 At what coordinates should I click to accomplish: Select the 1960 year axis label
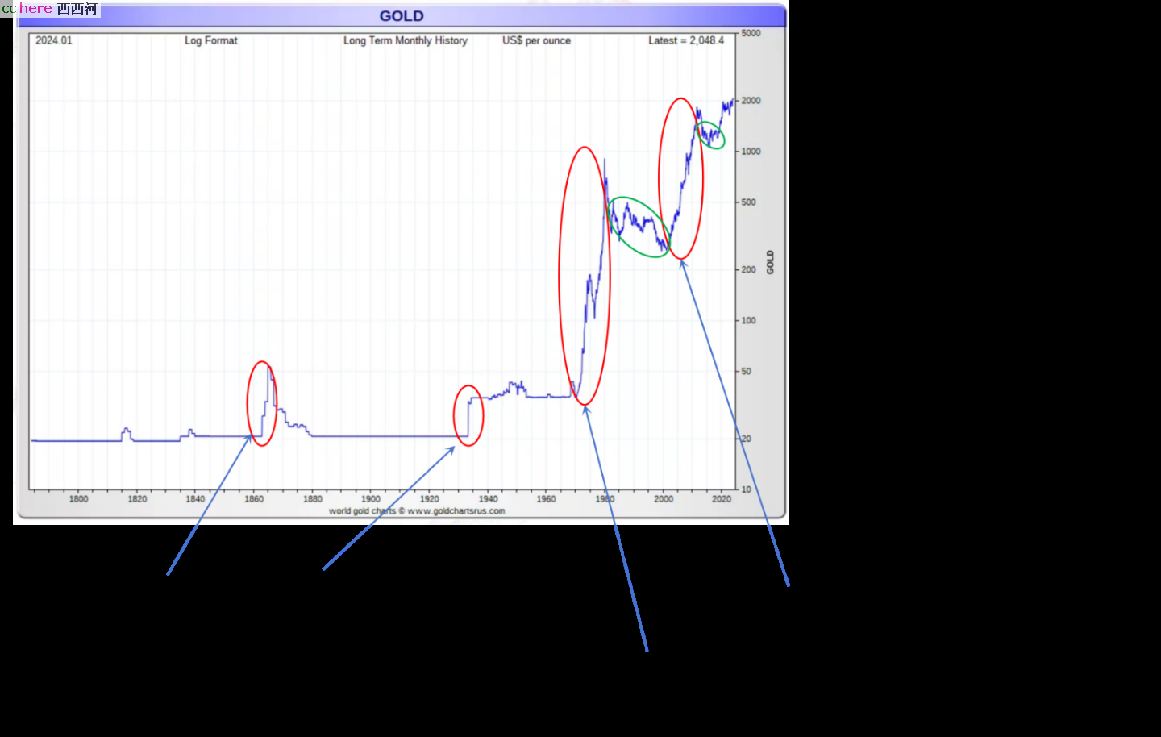(x=547, y=499)
